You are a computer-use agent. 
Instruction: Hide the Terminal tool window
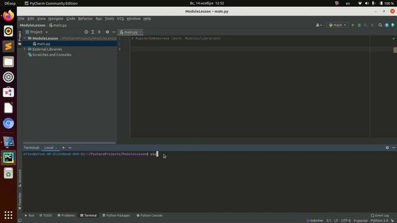click(394, 147)
